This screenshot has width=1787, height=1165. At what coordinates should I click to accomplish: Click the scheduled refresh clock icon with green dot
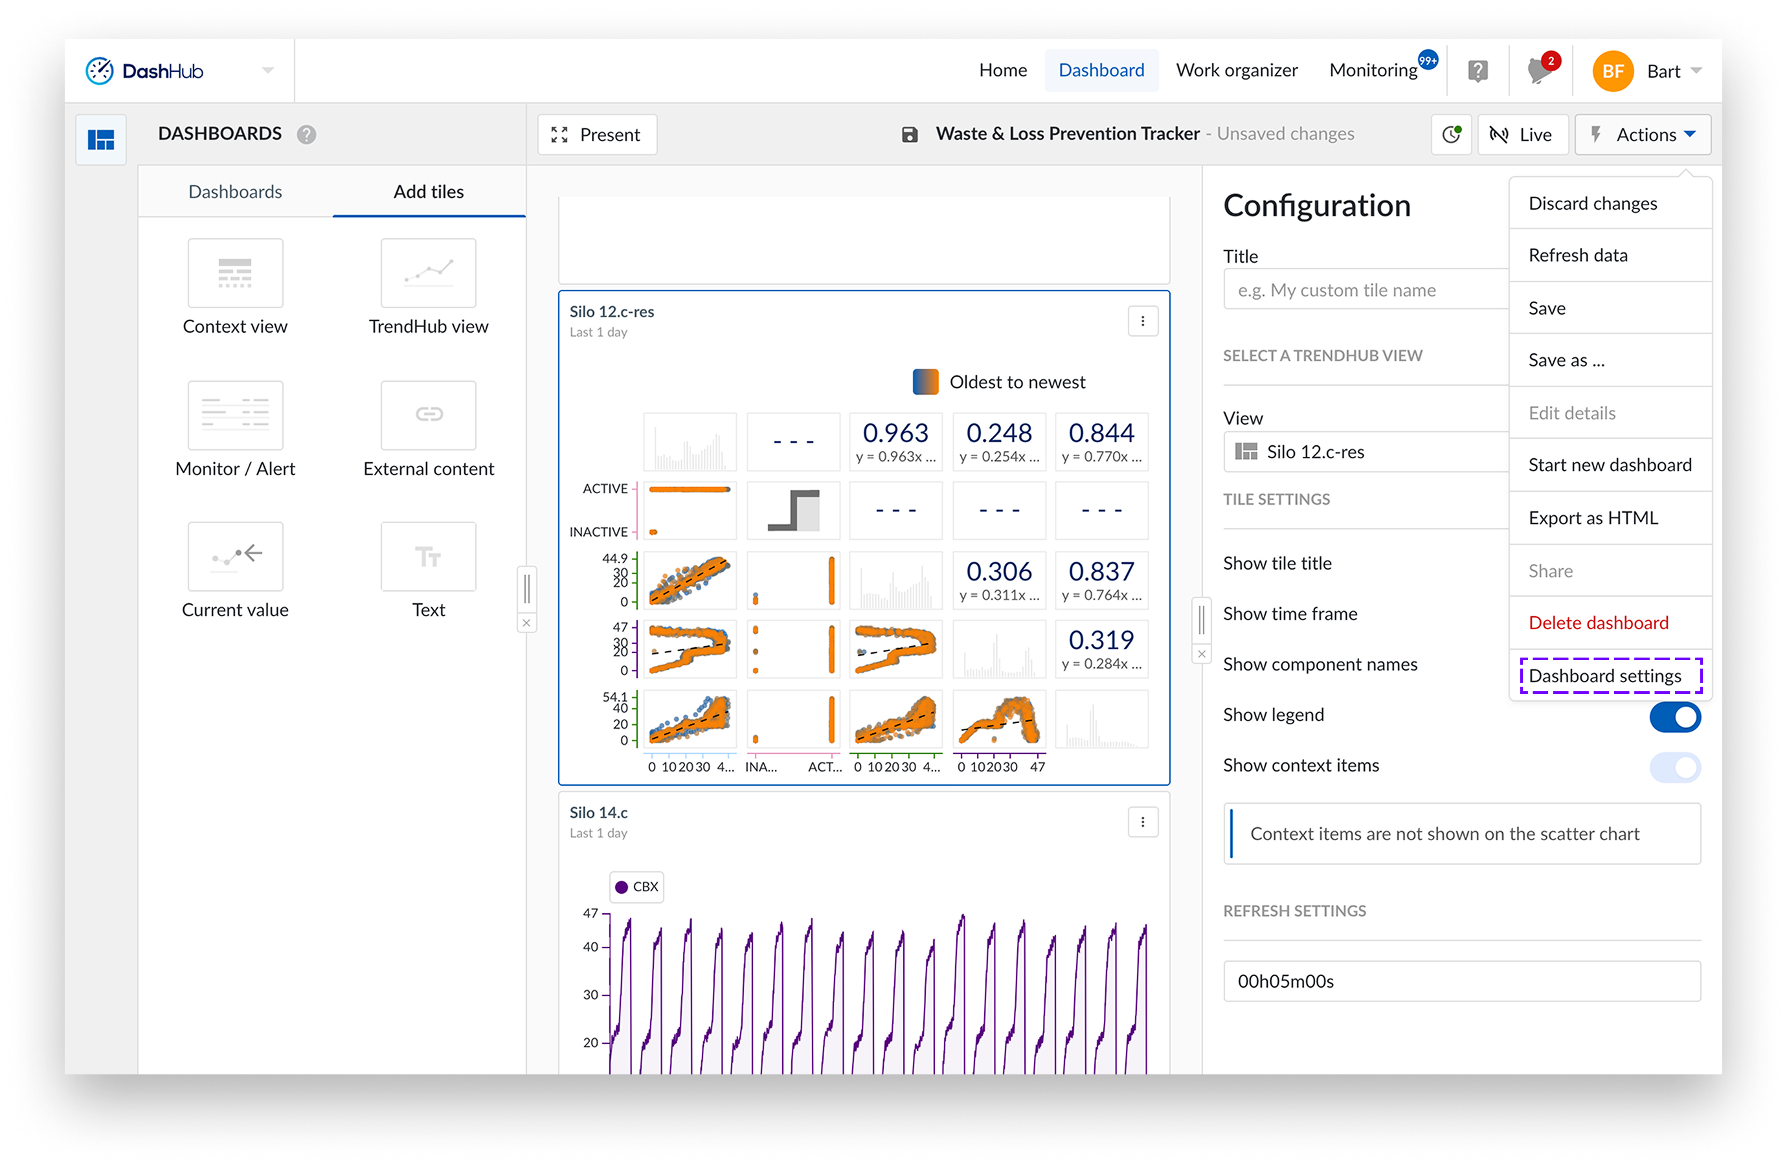(1450, 133)
